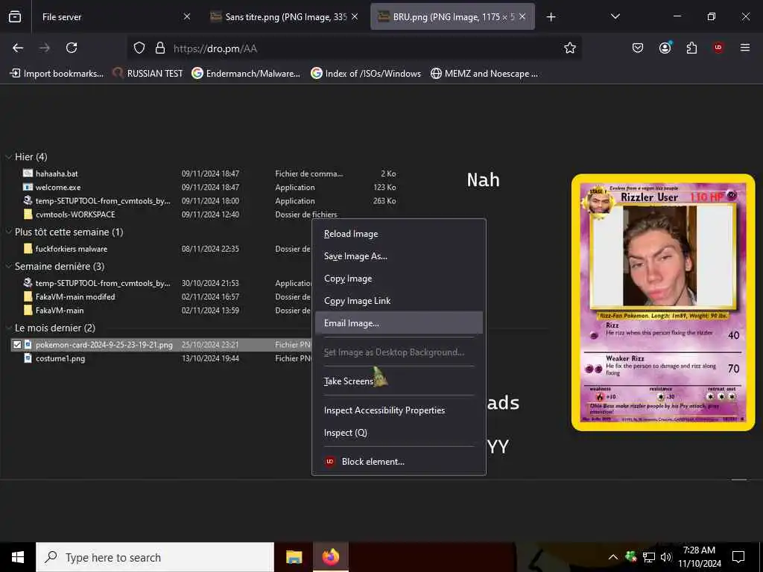
Task: Choose Reload Image
Action: tap(399, 234)
